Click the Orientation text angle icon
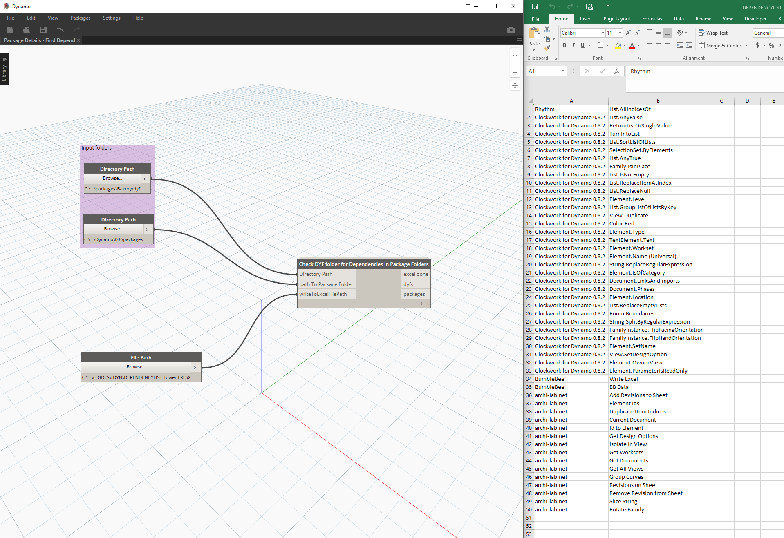 coord(680,33)
